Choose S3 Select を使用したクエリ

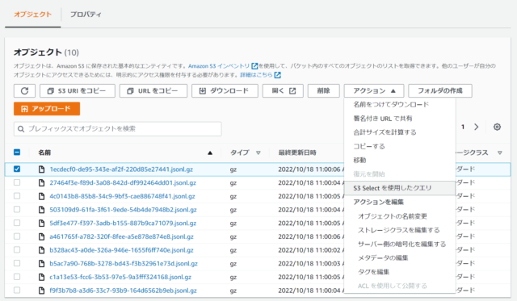point(400,188)
